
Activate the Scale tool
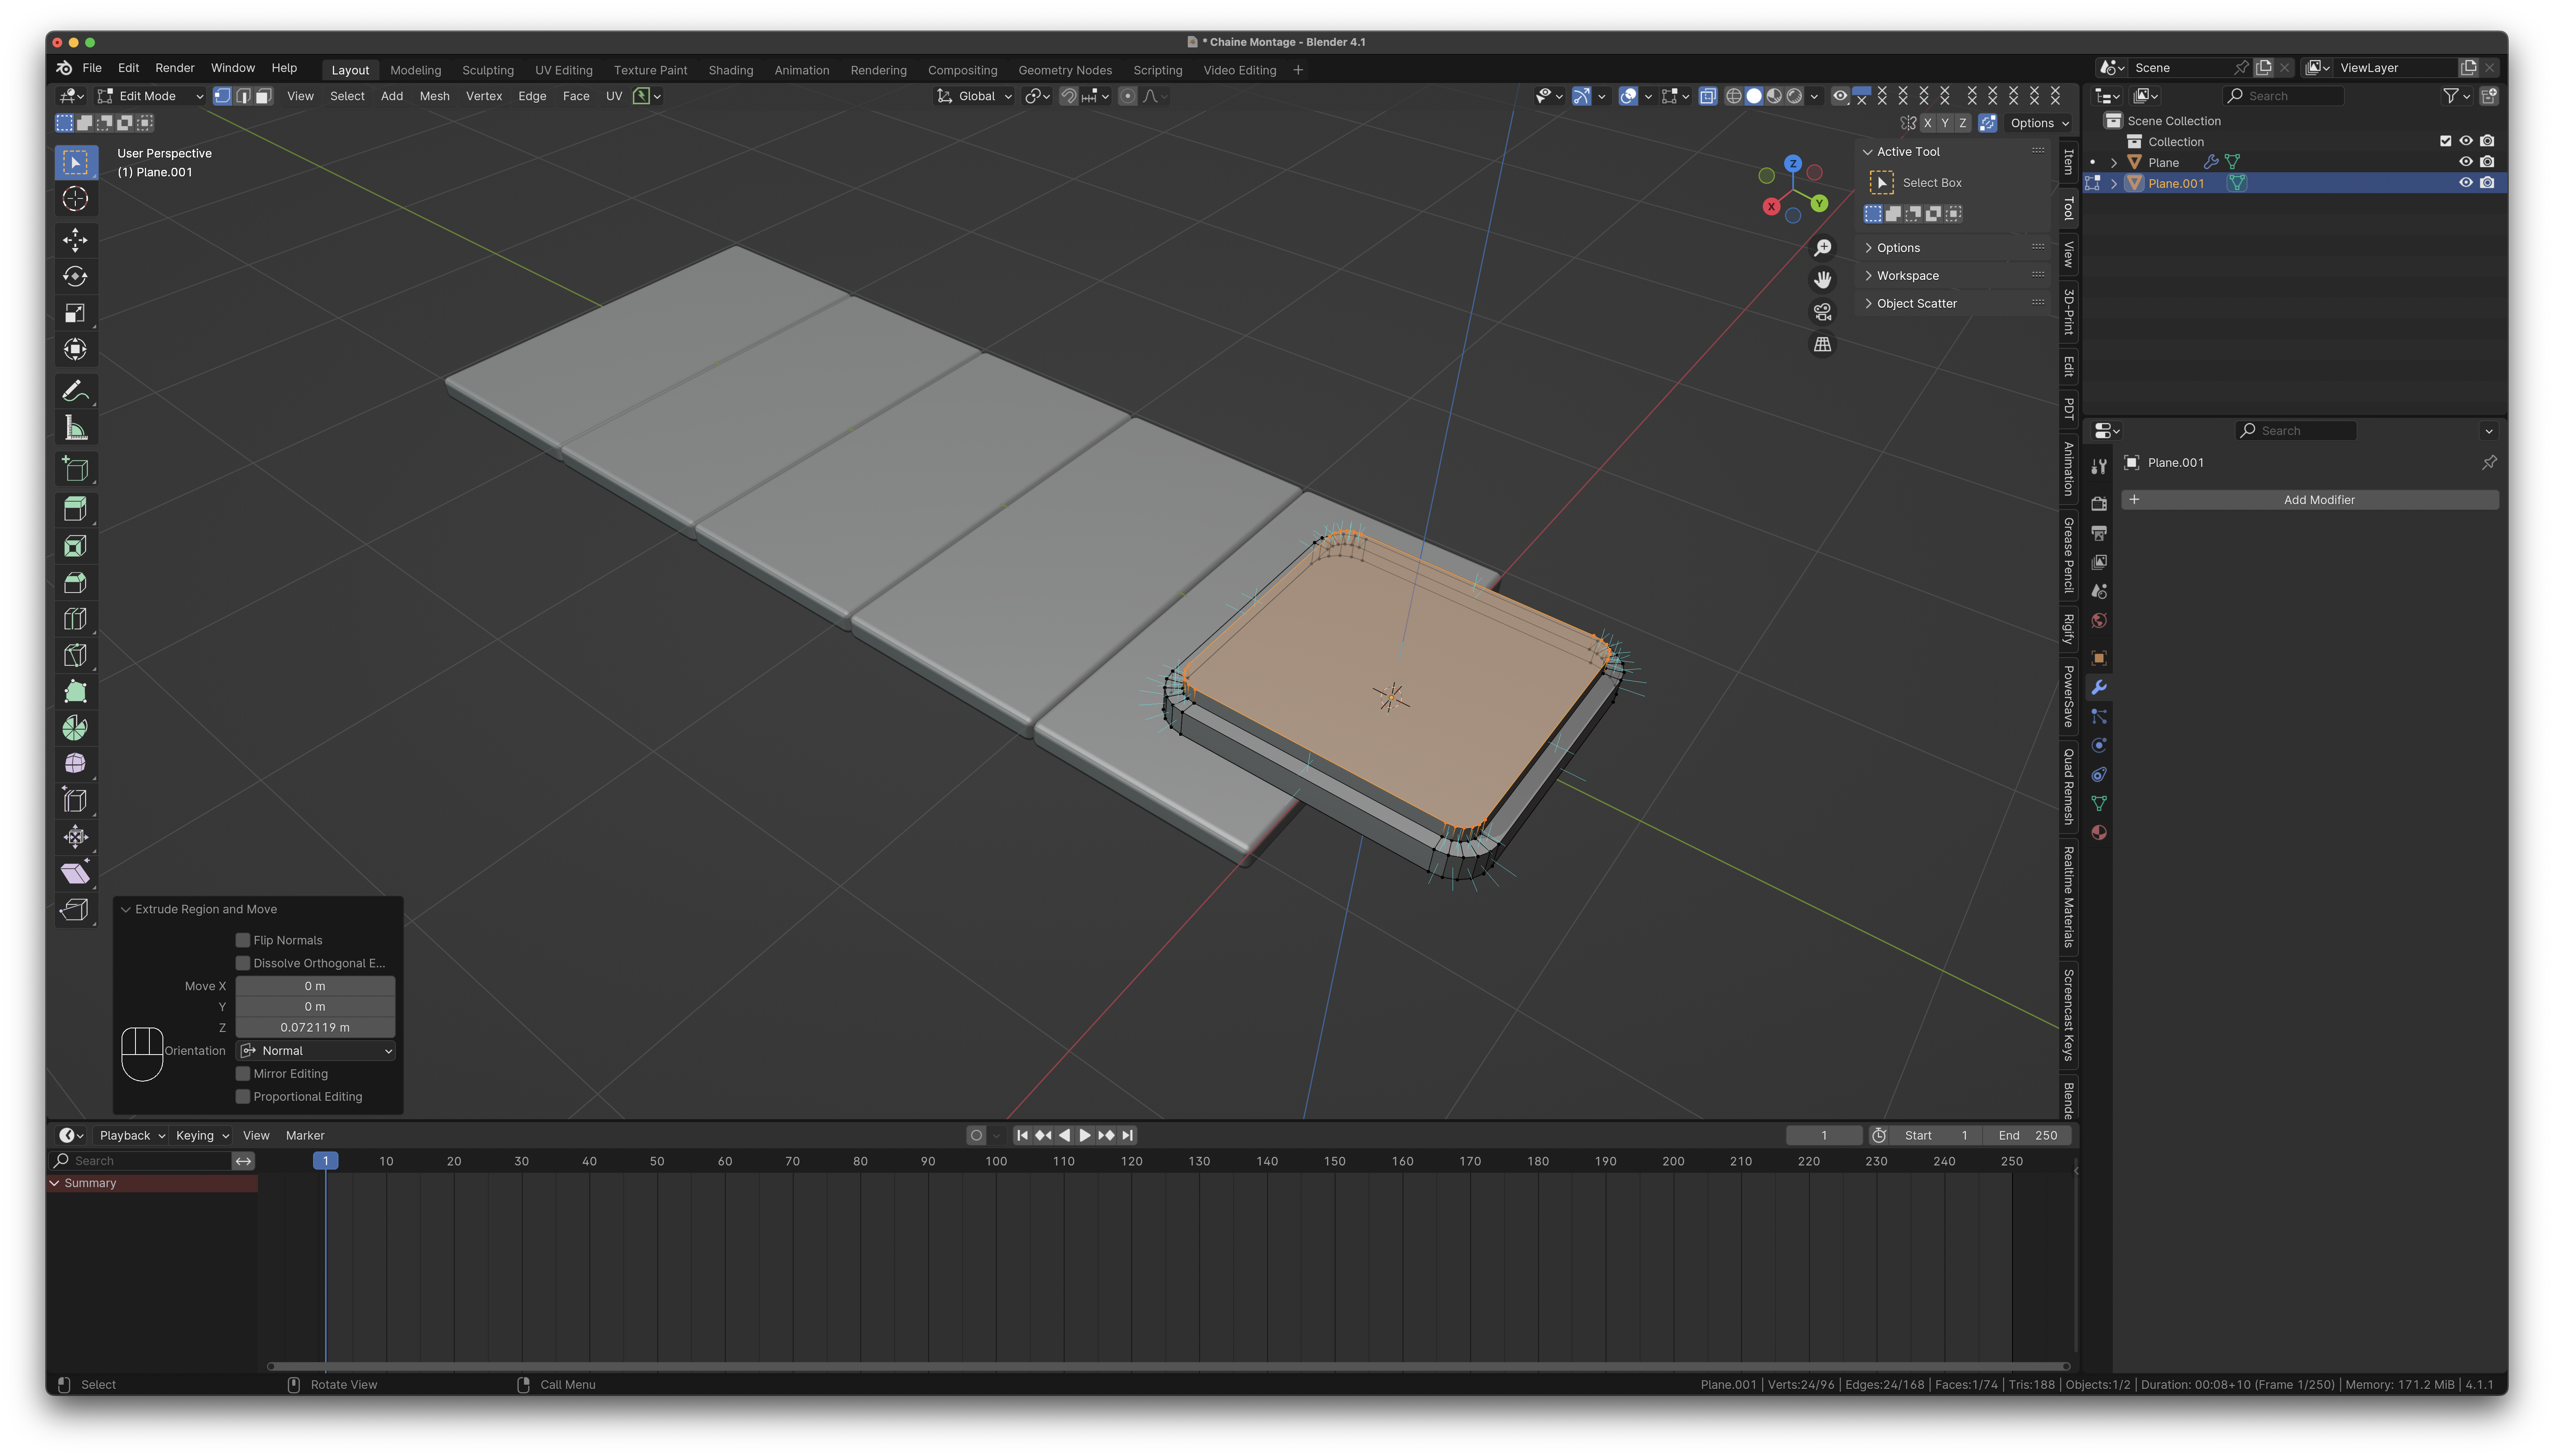75,313
